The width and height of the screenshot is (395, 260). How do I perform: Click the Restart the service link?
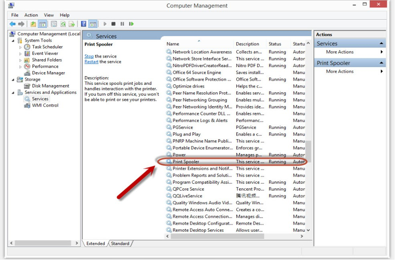pos(91,62)
